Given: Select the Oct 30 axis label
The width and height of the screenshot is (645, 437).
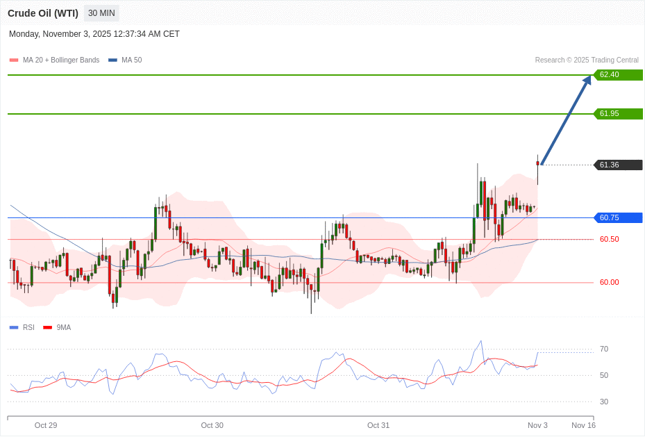Looking at the screenshot, I should point(212,425).
